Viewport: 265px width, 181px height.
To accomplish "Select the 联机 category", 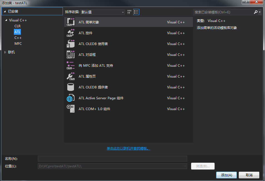I will coord(11,52).
